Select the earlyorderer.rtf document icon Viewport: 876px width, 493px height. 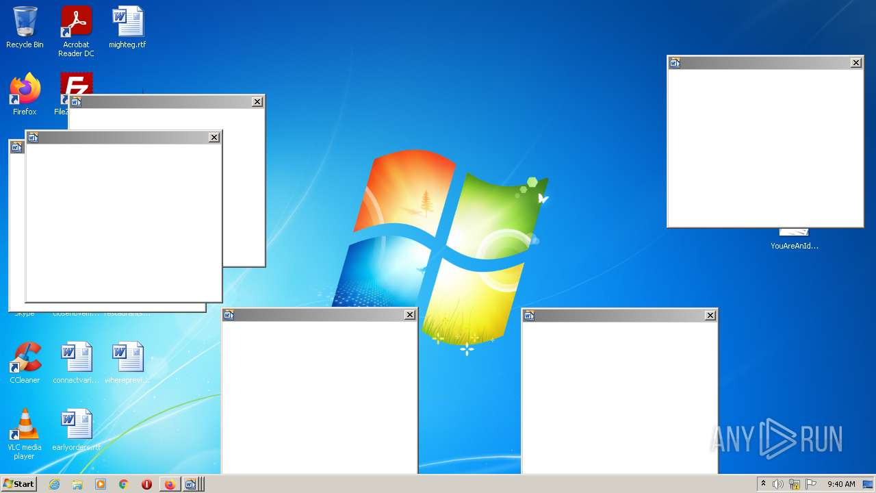pos(76,430)
